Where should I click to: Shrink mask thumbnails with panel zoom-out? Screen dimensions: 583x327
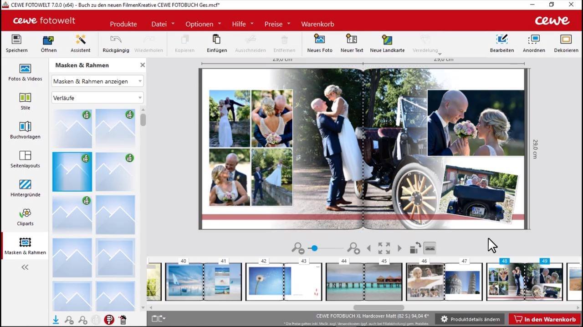pyautogui.click(x=69, y=320)
